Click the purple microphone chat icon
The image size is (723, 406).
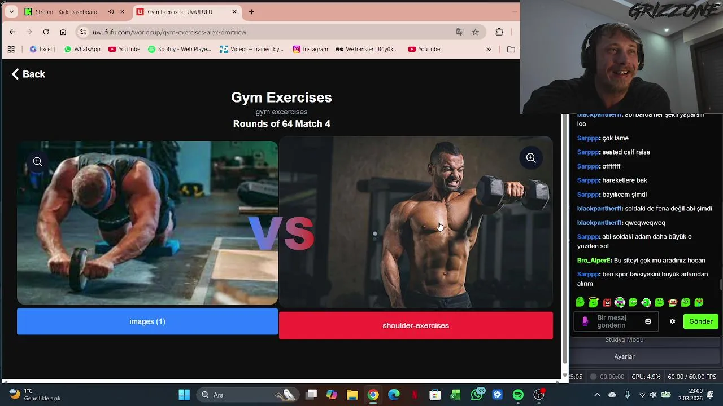[x=585, y=321]
